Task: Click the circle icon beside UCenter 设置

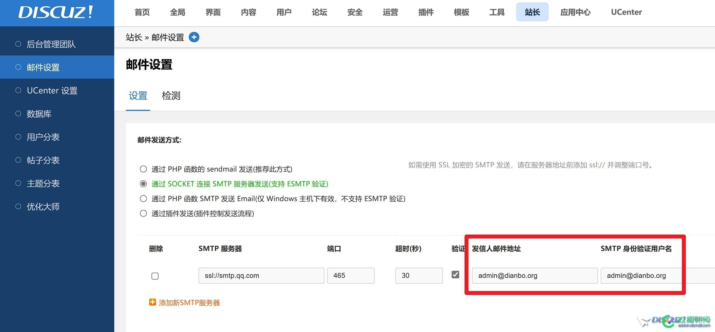Action: tap(18, 90)
